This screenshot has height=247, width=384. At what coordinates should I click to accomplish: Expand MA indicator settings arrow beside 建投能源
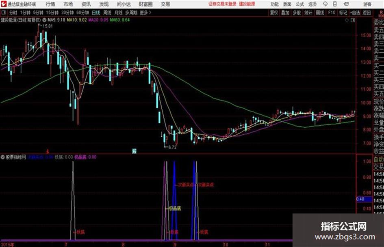pos(44,20)
